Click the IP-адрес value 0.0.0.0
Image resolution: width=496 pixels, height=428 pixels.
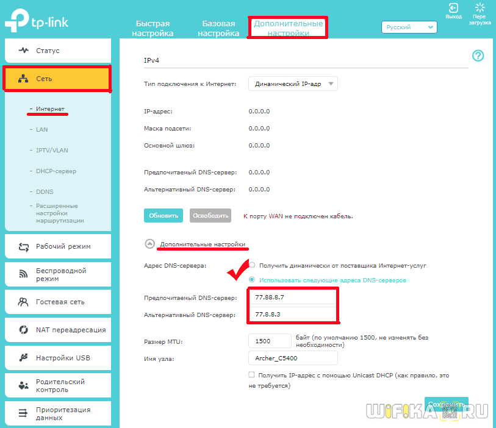pos(259,111)
